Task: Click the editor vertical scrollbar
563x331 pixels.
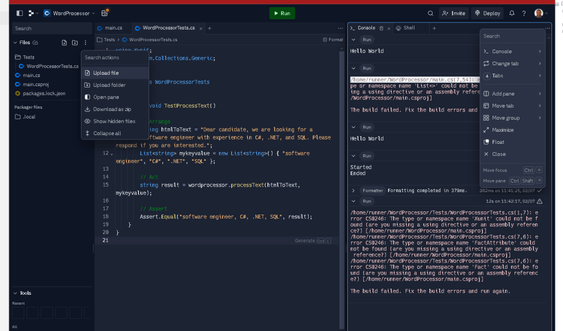Action: click(342, 190)
